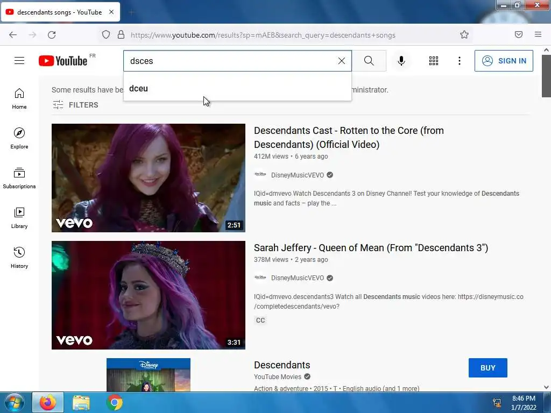Open Rotten to the Core video title
This screenshot has width=551, height=413.
click(x=349, y=137)
